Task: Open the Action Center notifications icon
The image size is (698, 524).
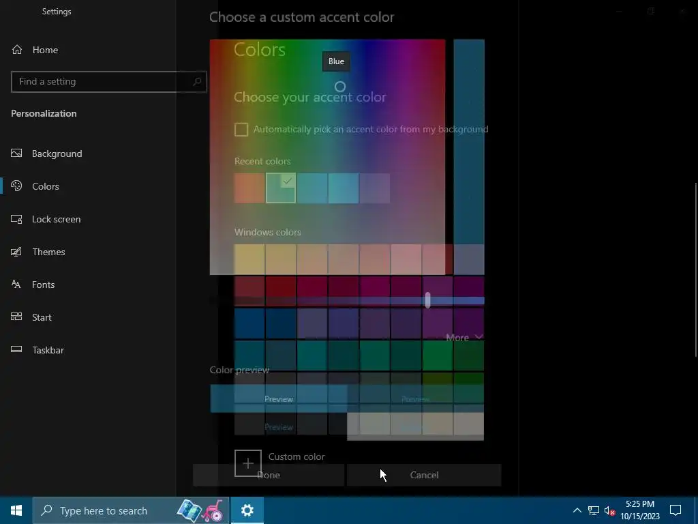Action: (x=676, y=510)
